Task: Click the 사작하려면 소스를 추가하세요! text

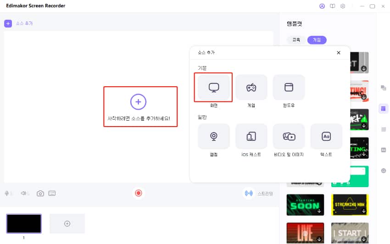Action: 139,119
